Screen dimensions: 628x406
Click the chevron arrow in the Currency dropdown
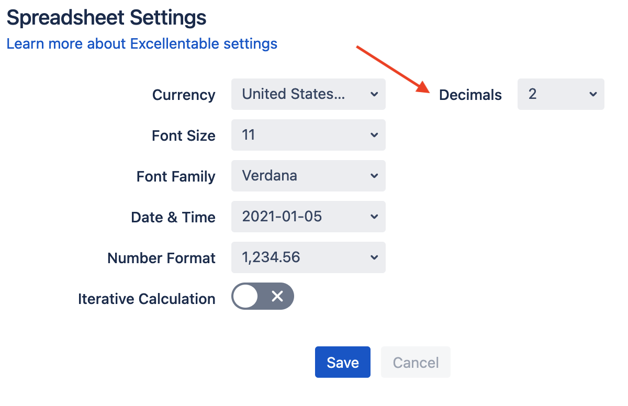(x=374, y=94)
